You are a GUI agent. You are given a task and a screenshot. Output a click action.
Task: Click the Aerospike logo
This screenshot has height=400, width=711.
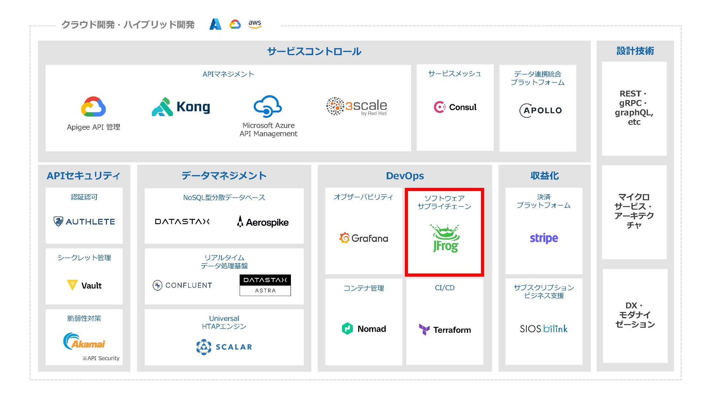point(263,222)
